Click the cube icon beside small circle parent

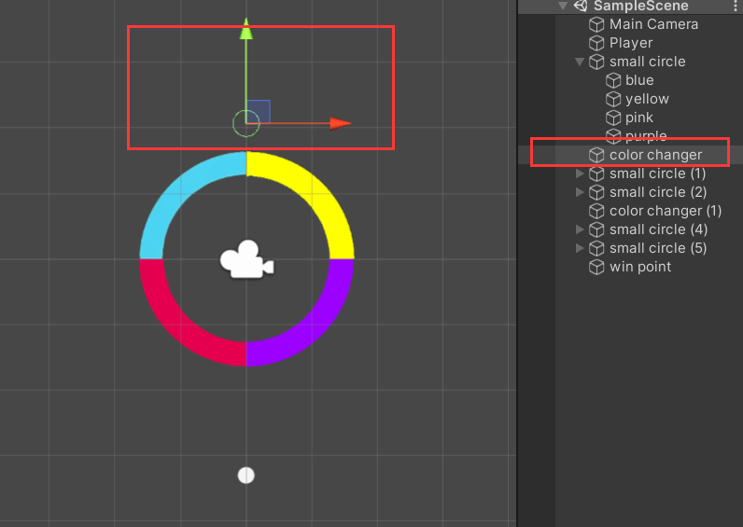[x=596, y=62]
